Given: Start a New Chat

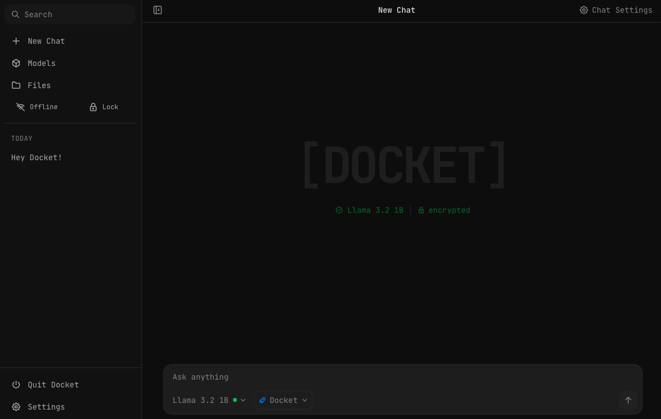Looking at the screenshot, I should (46, 41).
